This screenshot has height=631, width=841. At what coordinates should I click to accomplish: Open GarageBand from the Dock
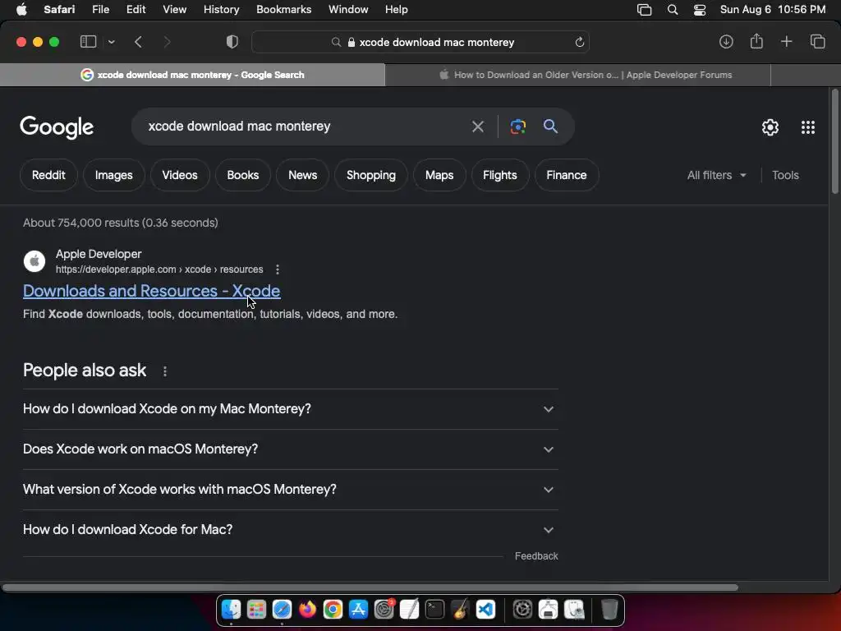460,610
